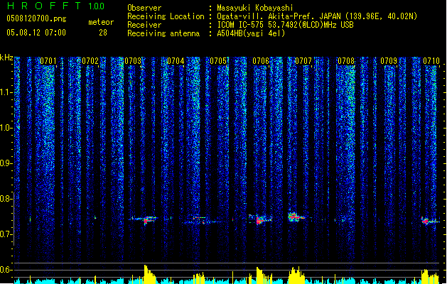Click the 0.6 kHz axis label
The image size is (447, 284).
click(x=6, y=270)
